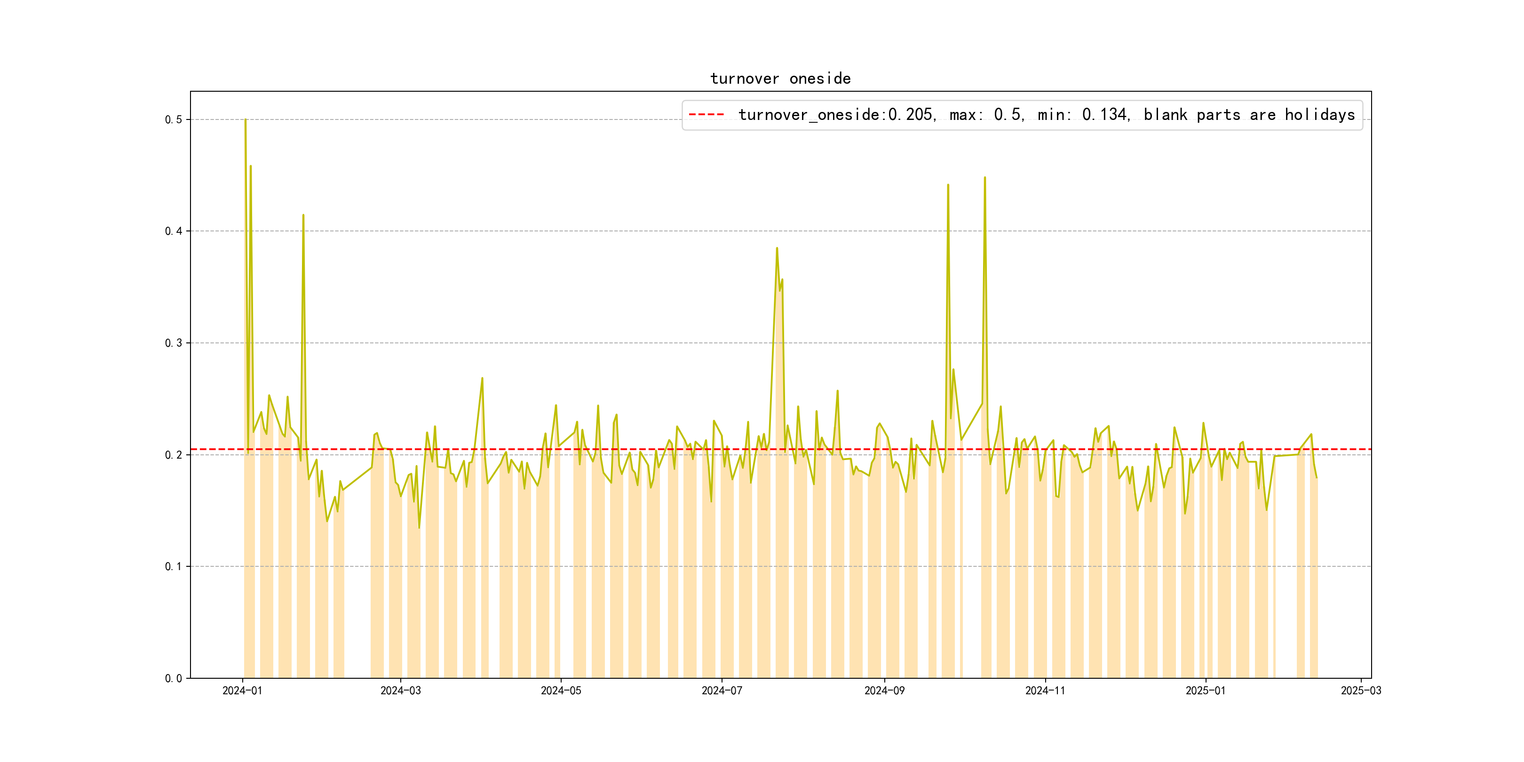
Task: Click the 2024-01 x-axis label
Action: 242,691
